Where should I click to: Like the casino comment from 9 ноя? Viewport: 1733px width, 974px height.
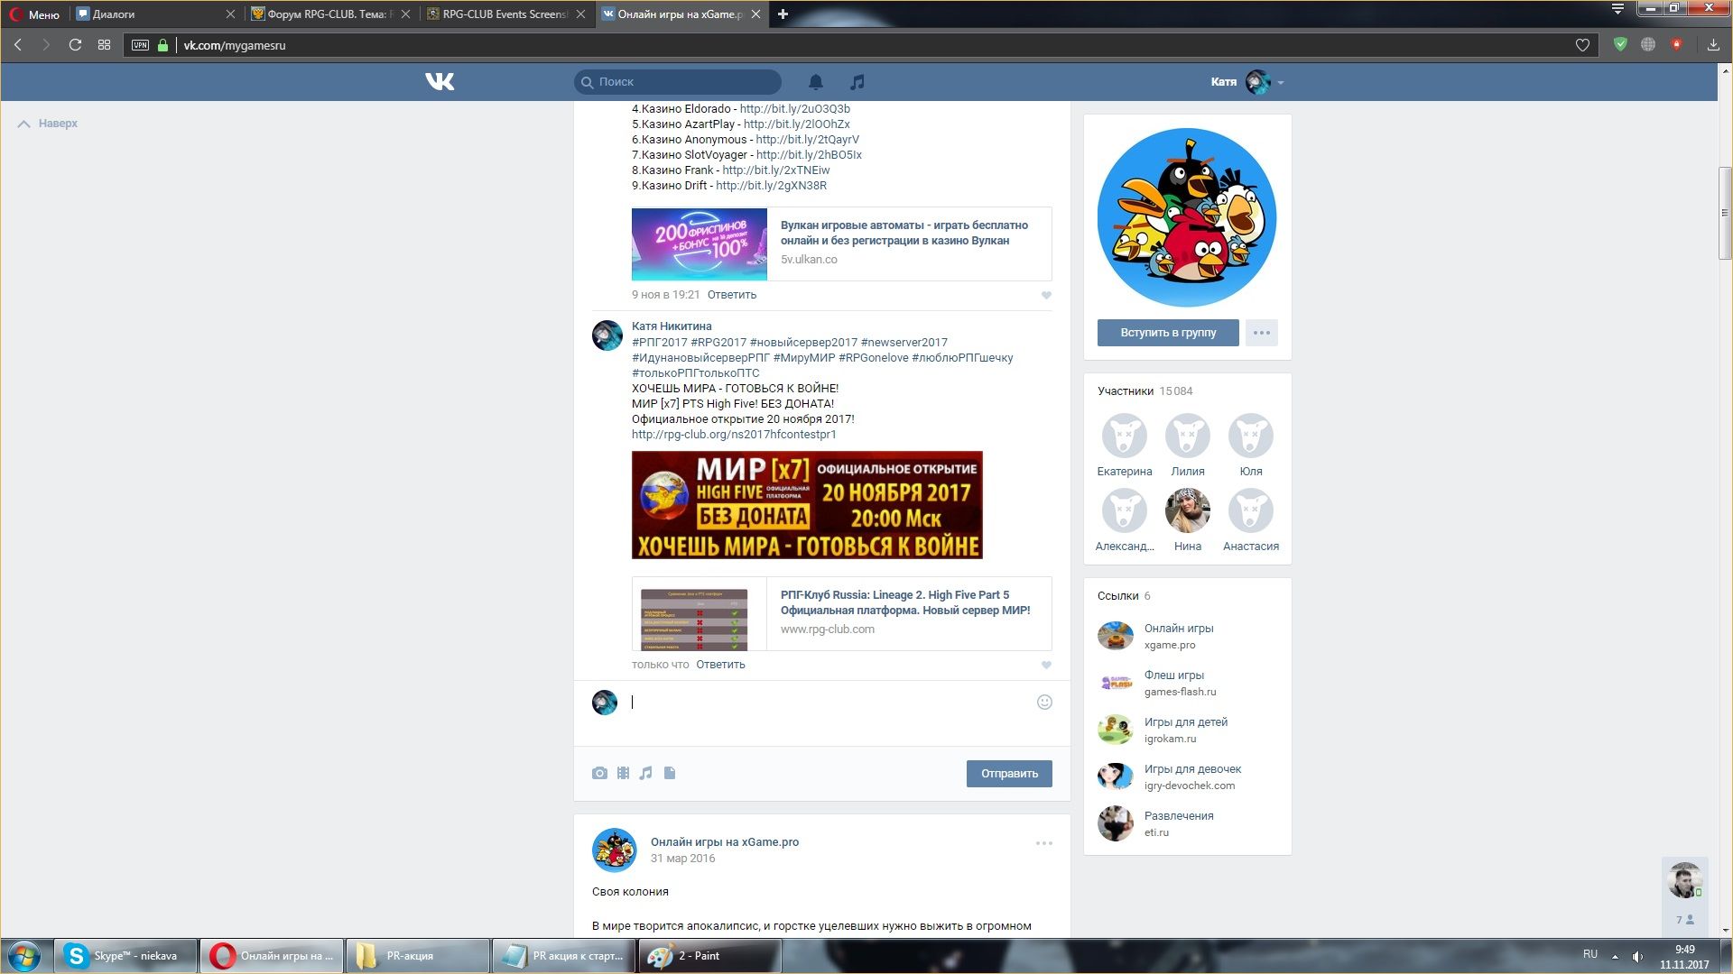click(1046, 295)
